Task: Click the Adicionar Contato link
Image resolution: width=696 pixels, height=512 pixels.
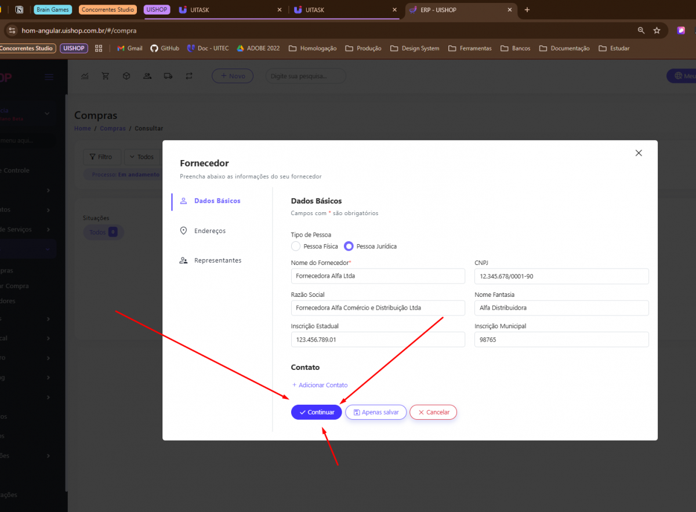Action: tap(320, 385)
